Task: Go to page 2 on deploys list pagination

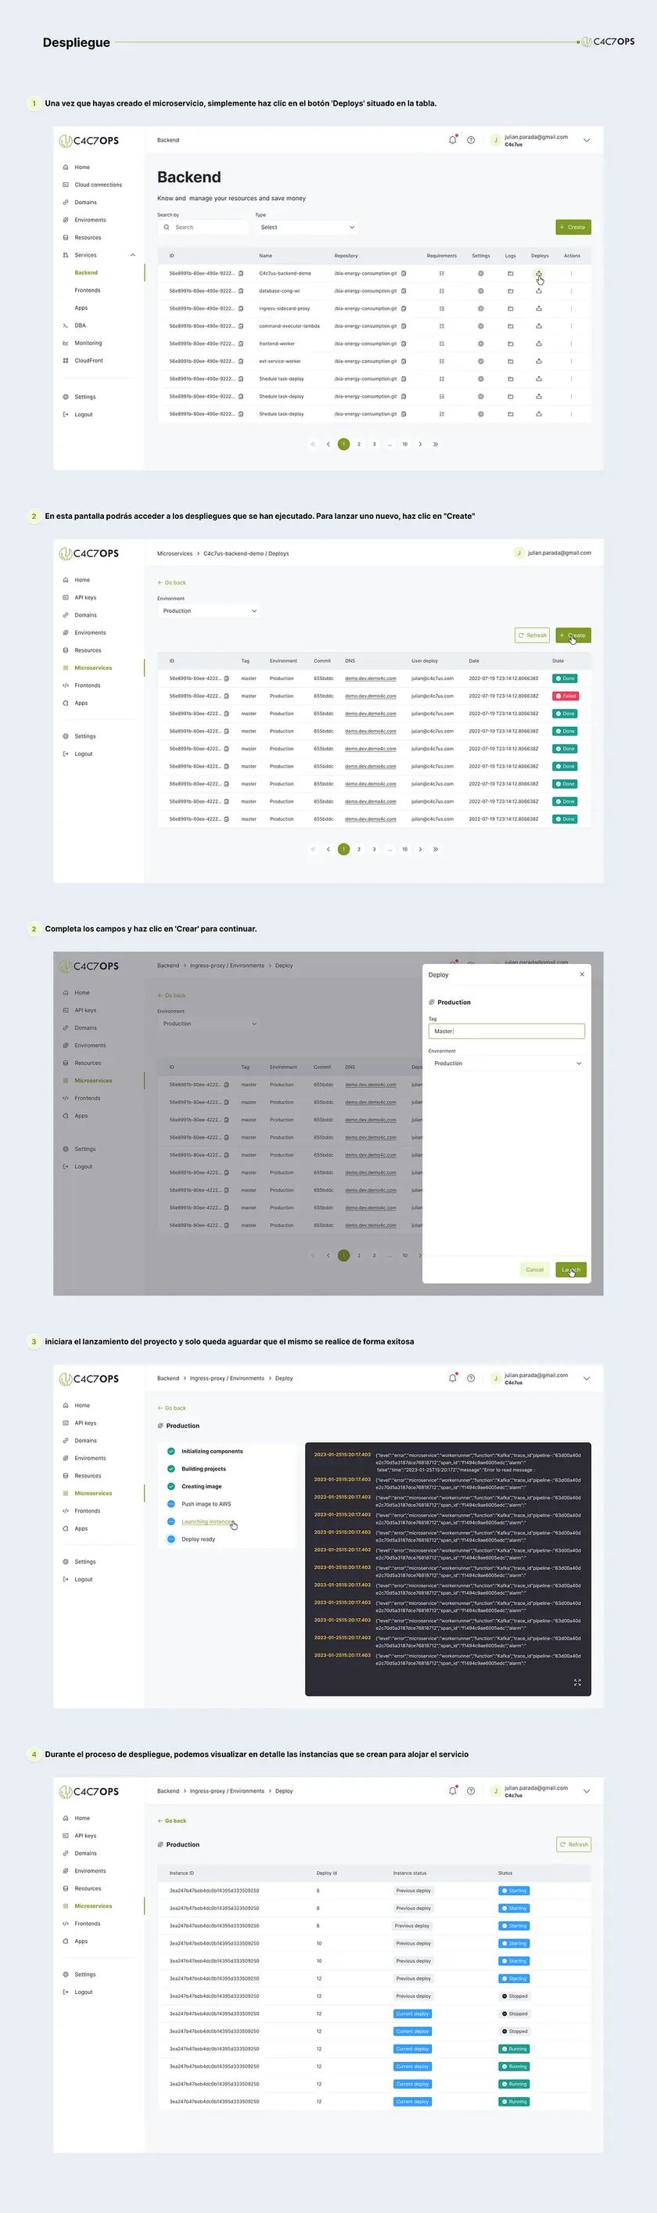Action: pos(359,849)
